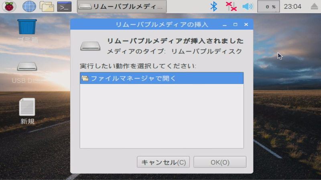Click the CPU usage 0 % monitor
Viewport: 321px width, 180px height.
point(268,6)
